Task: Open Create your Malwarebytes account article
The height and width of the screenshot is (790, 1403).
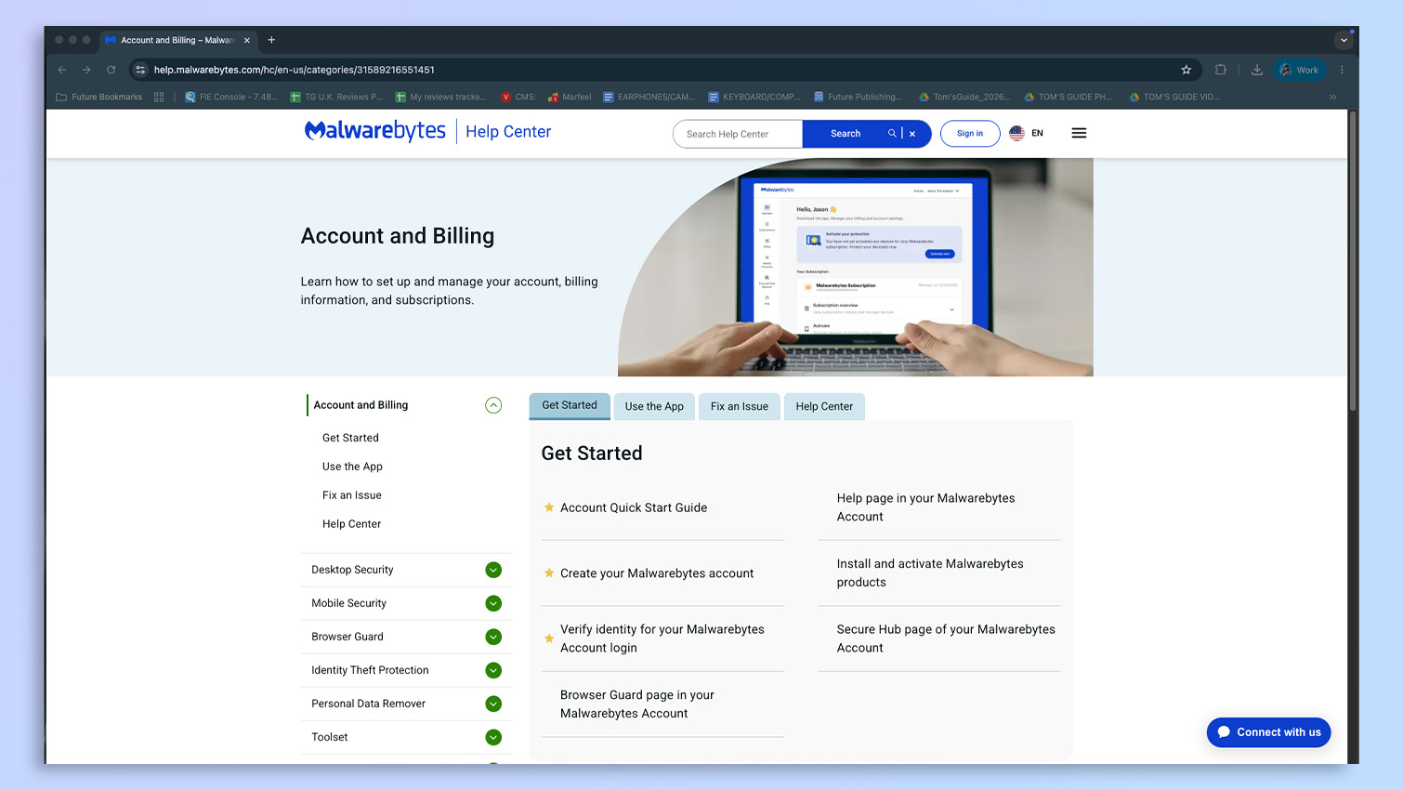Action: click(x=657, y=573)
